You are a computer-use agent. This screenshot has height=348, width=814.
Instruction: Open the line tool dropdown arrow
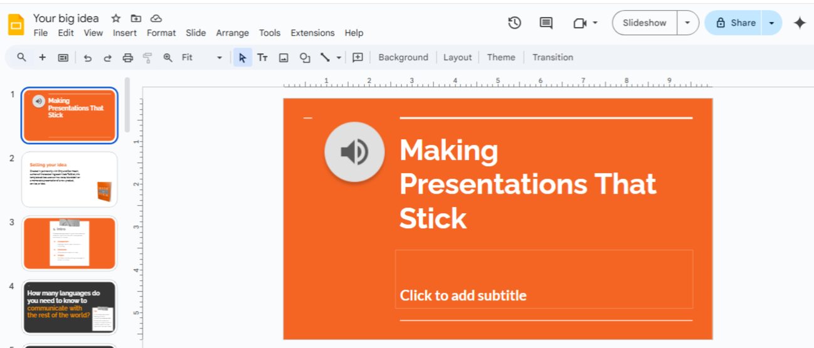click(339, 57)
